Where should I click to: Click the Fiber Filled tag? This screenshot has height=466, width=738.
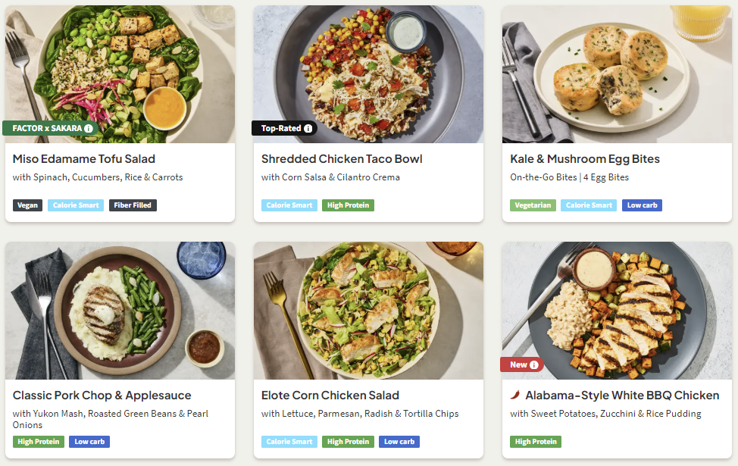tap(133, 205)
